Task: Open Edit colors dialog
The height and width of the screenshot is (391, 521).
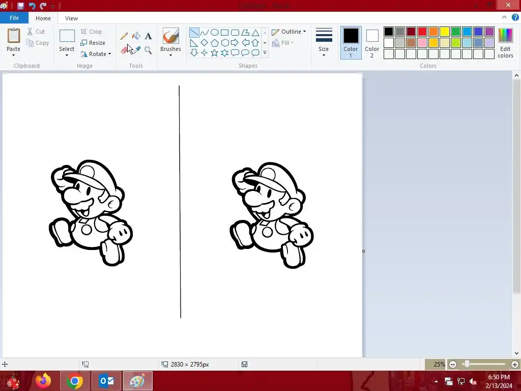Action: [505, 43]
